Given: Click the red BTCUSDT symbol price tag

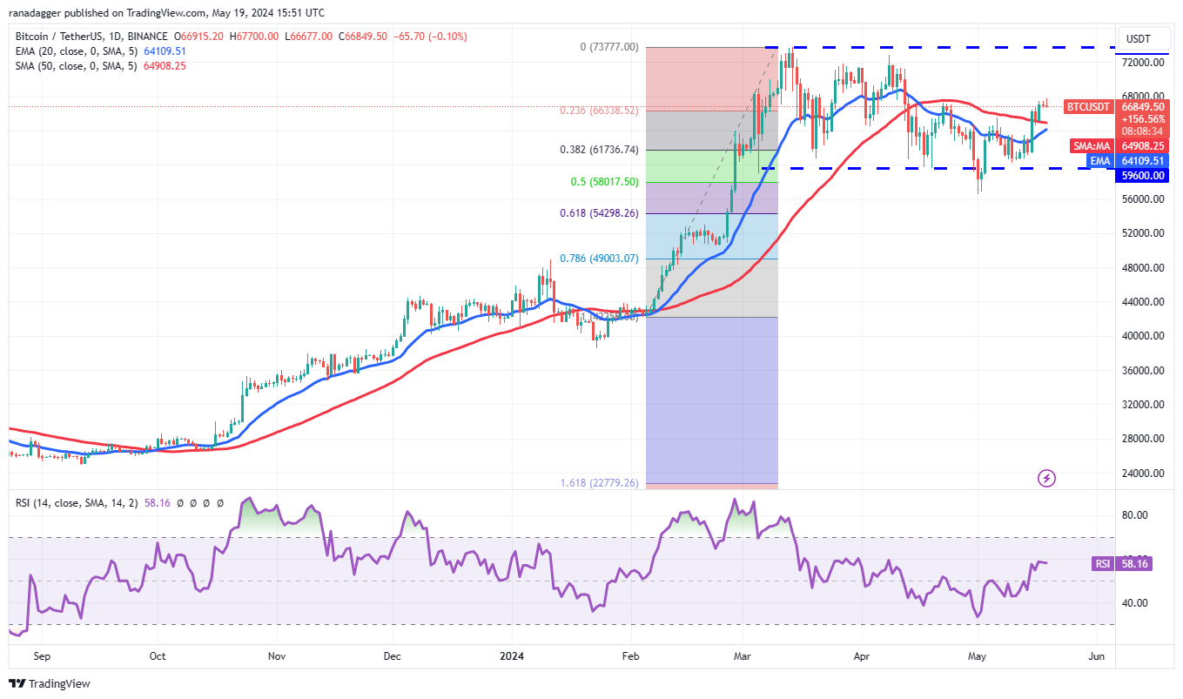Looking at the screenshot, I should [x=1088, y=107].
